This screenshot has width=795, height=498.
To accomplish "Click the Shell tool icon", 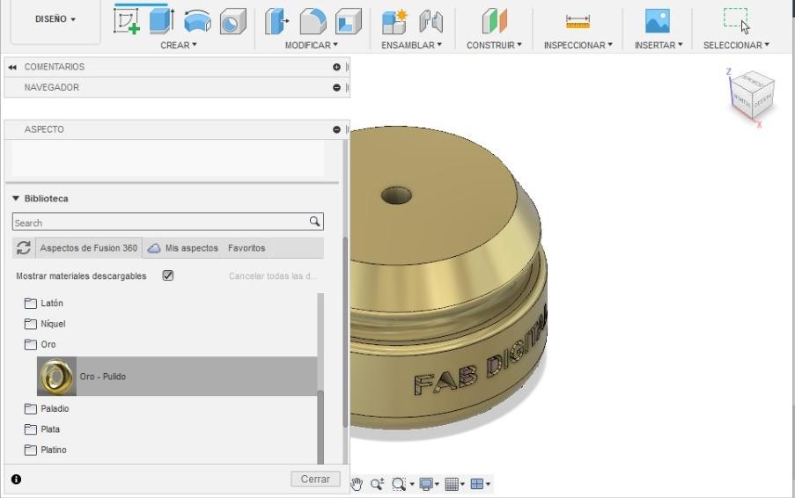I will pos(349,22).
